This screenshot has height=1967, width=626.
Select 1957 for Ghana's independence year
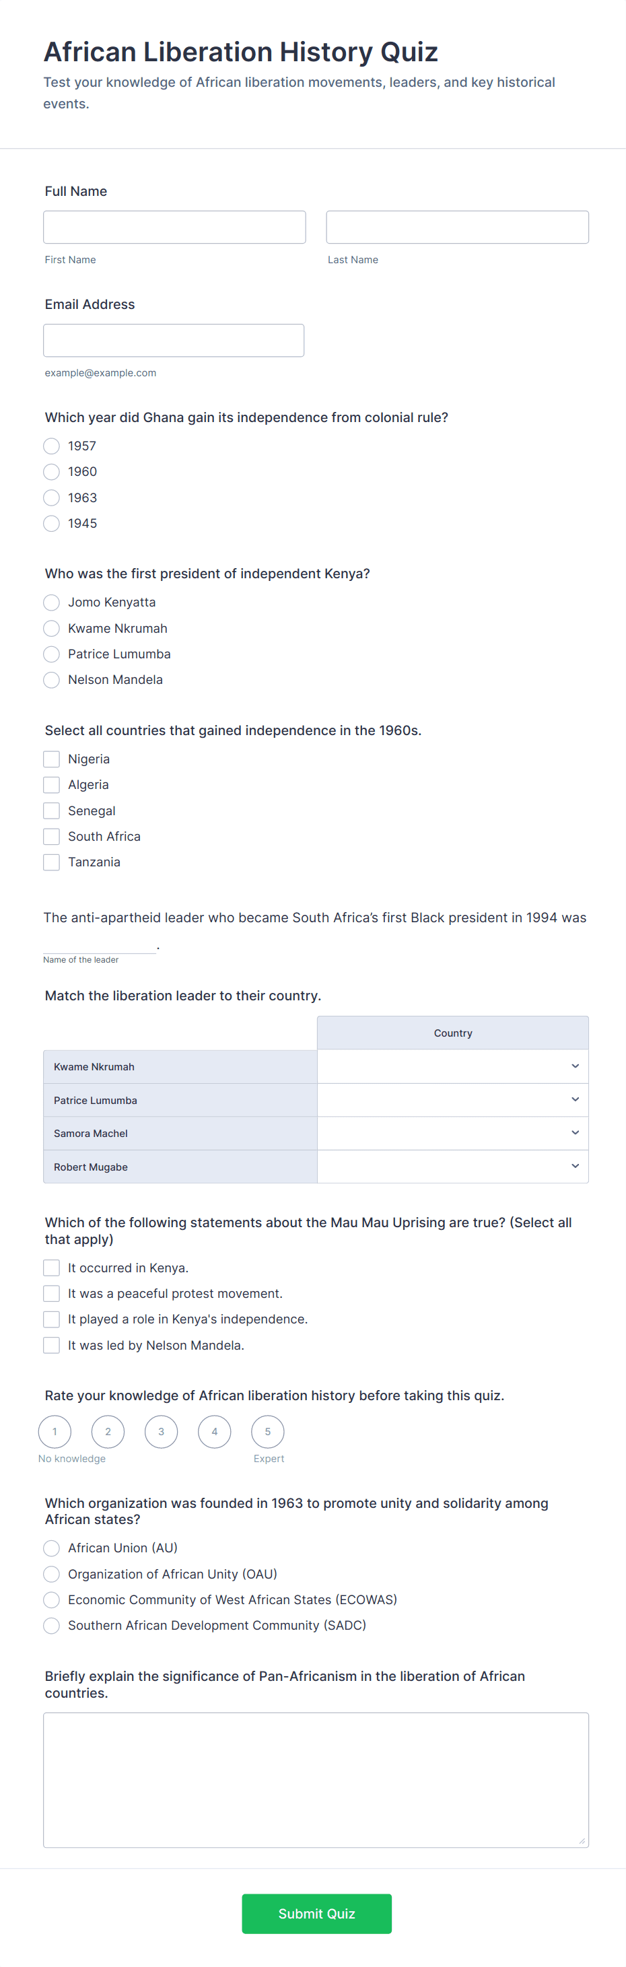pos(51,446)
